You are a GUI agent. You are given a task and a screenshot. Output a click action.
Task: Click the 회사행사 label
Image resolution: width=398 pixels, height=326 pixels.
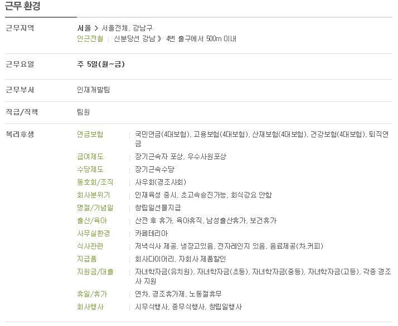[90, 307]
